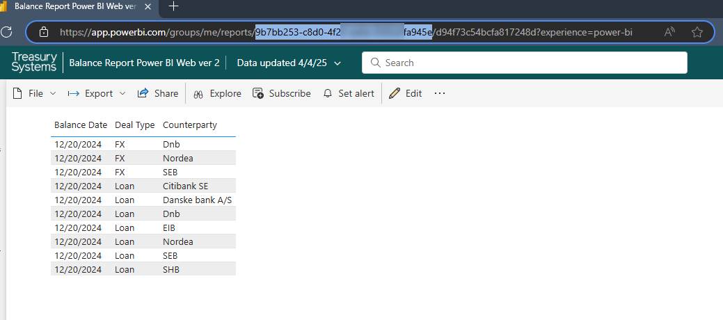Select the Loan SEB counterparty cell
The image size is (723, 320).
point(170,255)
